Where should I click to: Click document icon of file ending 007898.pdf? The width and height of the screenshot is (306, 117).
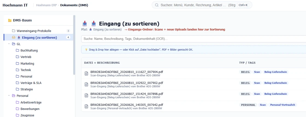click(86, 96)
